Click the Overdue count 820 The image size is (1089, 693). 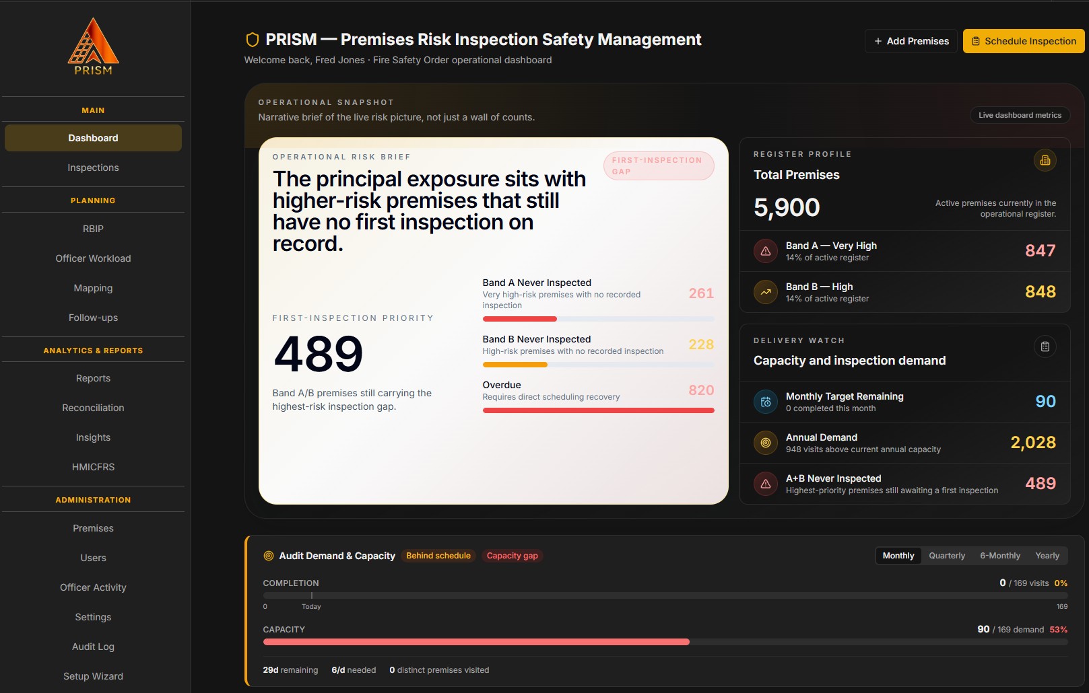pos(701,390)
